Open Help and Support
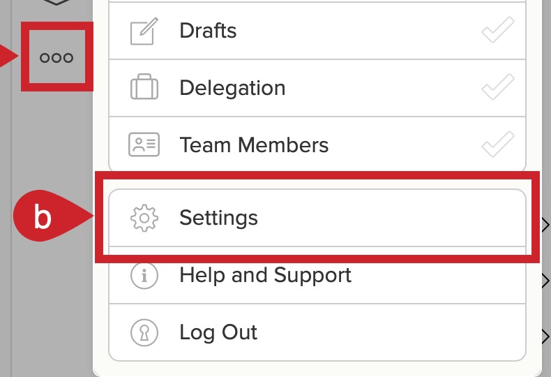 tap(317, 275)
